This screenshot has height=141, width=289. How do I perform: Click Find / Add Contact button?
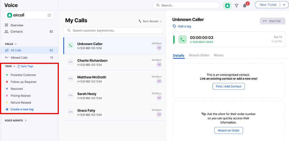(x=228, y=86)
